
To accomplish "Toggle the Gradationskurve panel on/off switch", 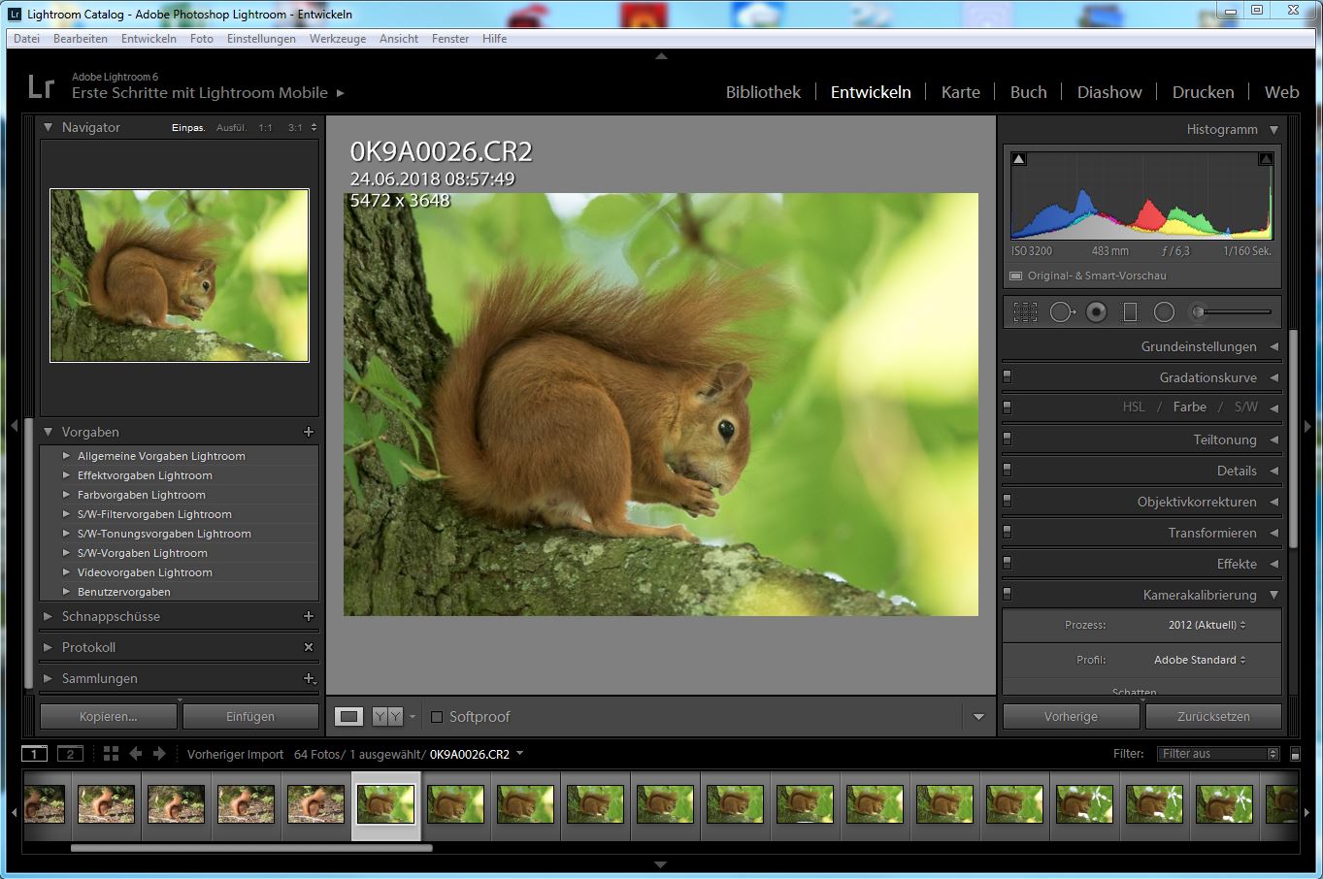I will (x=1008, y=377).
